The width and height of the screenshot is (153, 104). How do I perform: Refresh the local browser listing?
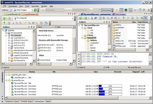click(x=9, y=23)
